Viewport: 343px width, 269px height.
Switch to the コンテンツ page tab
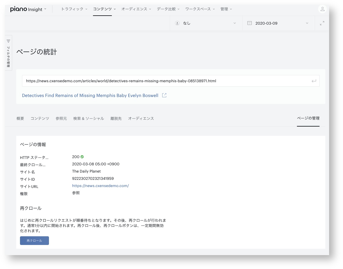[x=40, y=118]
